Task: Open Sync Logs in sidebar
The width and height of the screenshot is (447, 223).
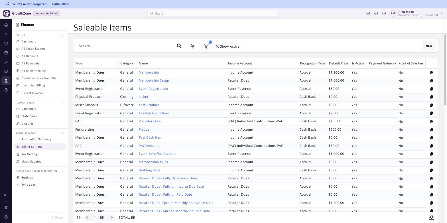Action: [29, 185]
